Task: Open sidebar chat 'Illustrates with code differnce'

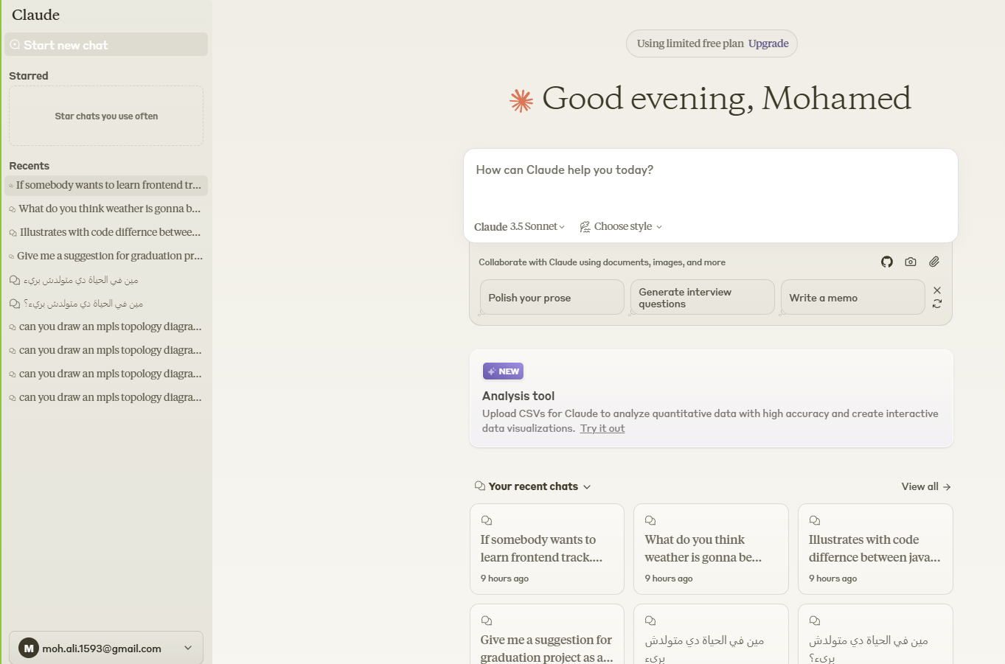Action: click(106, 232)
